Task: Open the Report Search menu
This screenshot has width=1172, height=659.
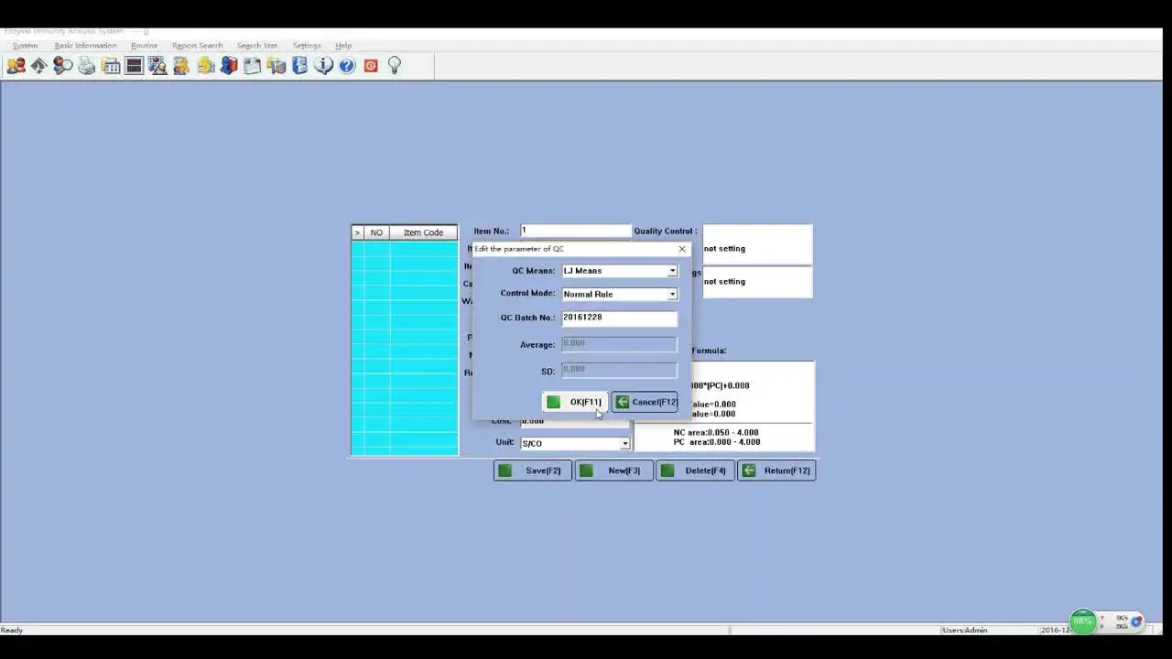Action: pyautogui.click(x=198, y=46)
